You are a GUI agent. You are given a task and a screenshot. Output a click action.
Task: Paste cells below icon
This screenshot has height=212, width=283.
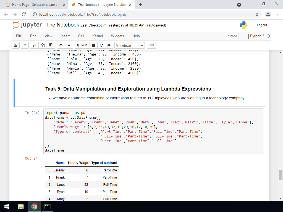pyautogui.click(x=51, y=45)
